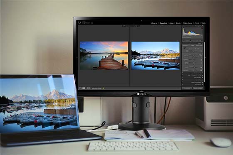Select the white balance eyedropper tool
This screenshot has height=155, width=233.
point(184,48)
